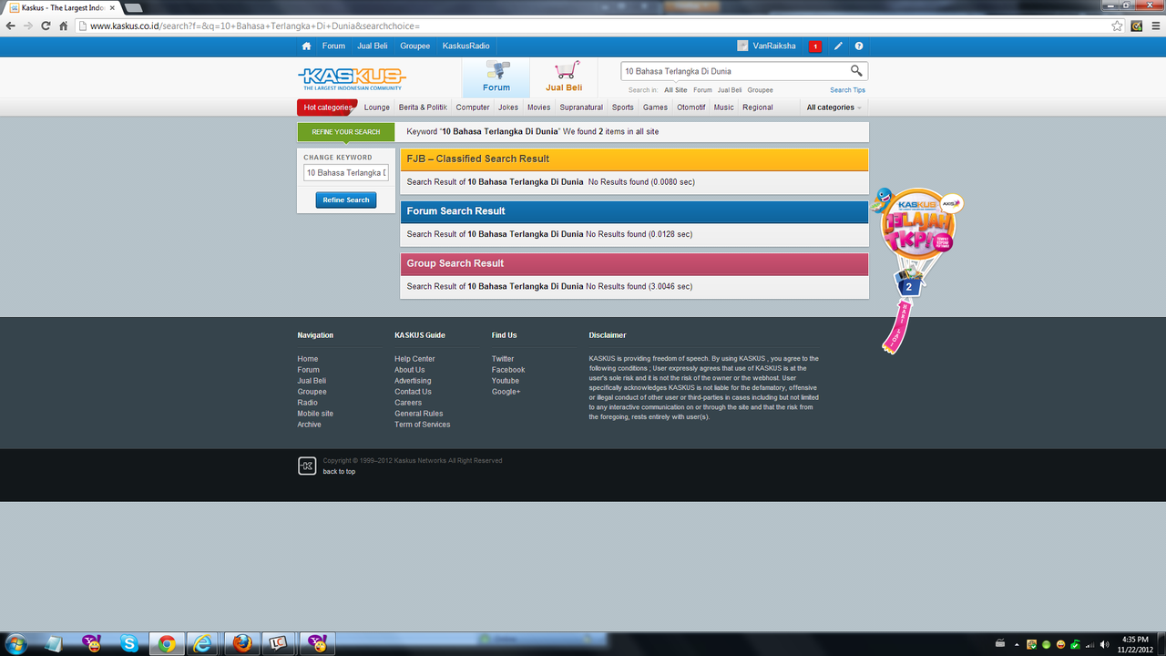Click the VanRaiksha avatar thumbnail
1166x656 pixels.
pos(742,46)
